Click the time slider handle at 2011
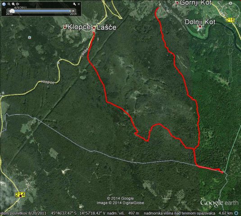 (12, 11)
